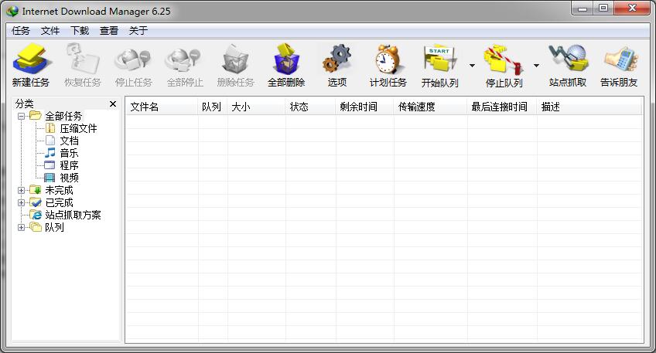This screenshot has height=353, width=656.
Task: Select the 音乐 category
Action: [69, 153]
